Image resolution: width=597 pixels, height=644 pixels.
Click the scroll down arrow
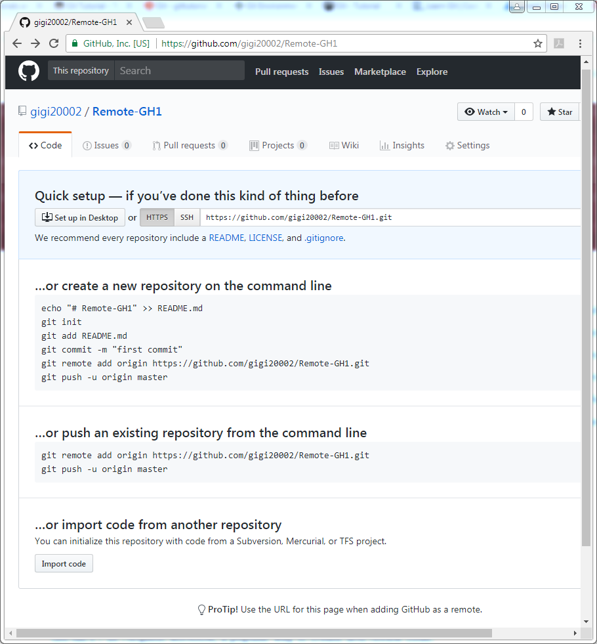click(586, 622)
